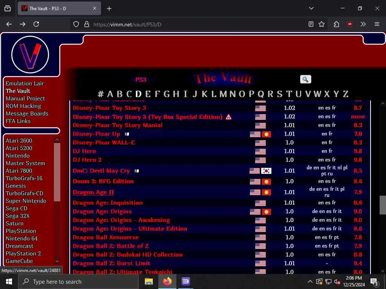This screenshot has height=289, width=386.
Task: Jump to letter M in the Vault alphabet
Action: click(x=223, y=94)
